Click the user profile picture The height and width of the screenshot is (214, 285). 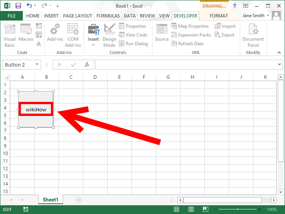pos(276,16)
